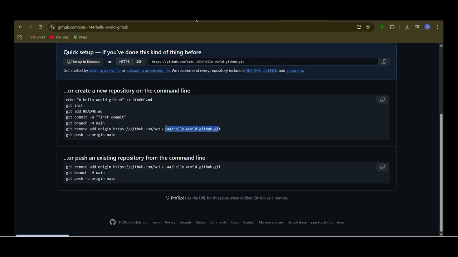Open the Extensions puzzle icon
Screen dimensions: 458x257
coord(392,27)
